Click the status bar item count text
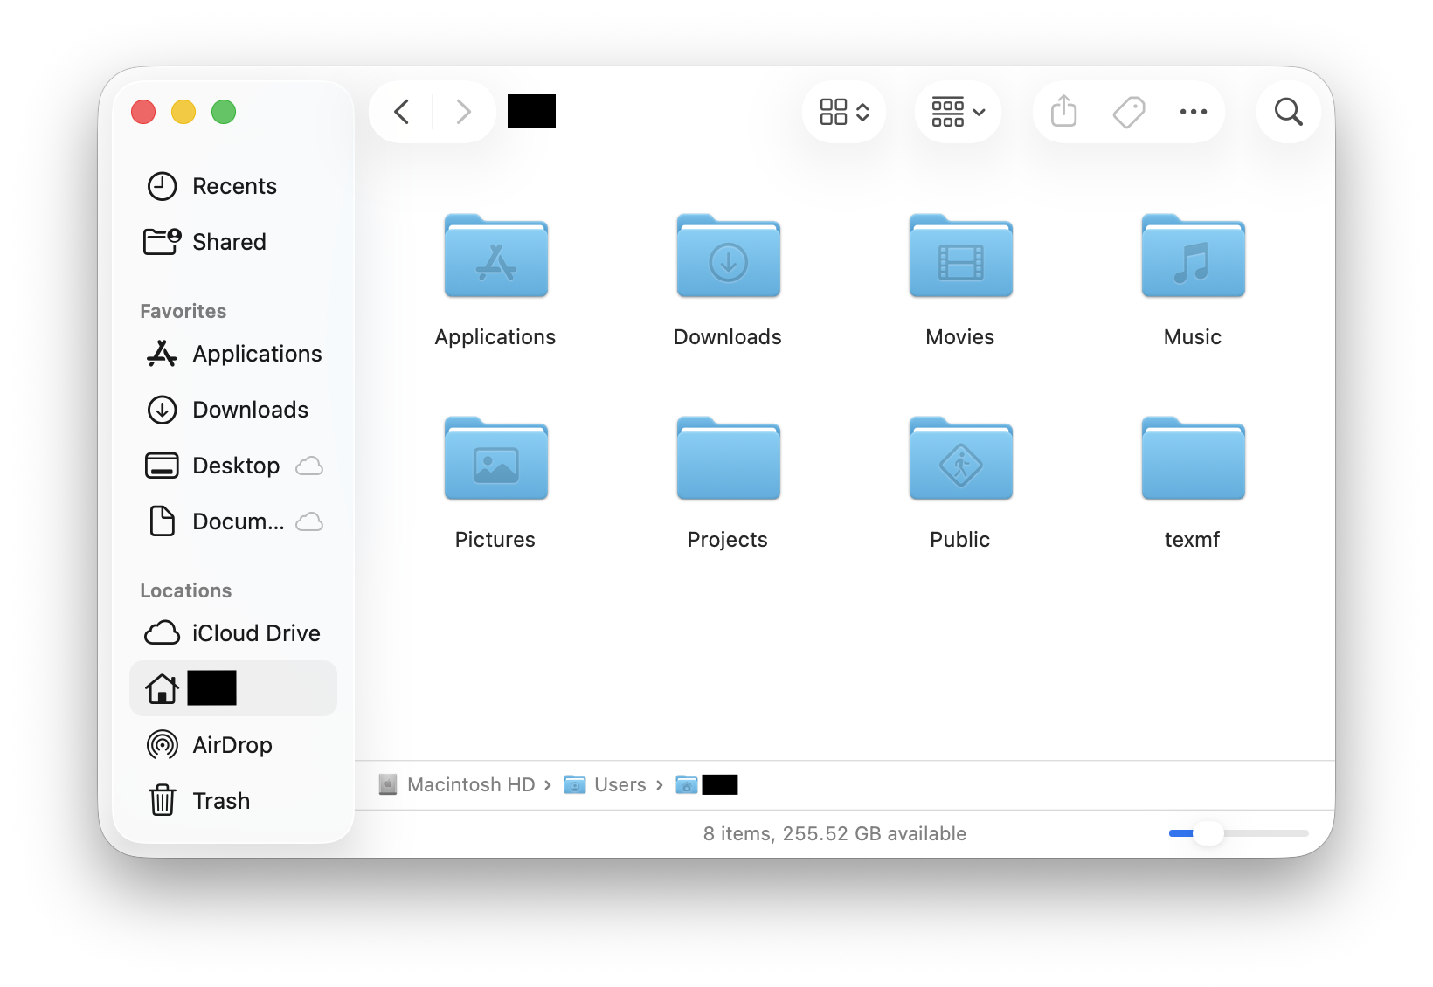Image resolution: width=1433 pixels, height=987 pixels. pyautogui.click(x=834, y=834)
